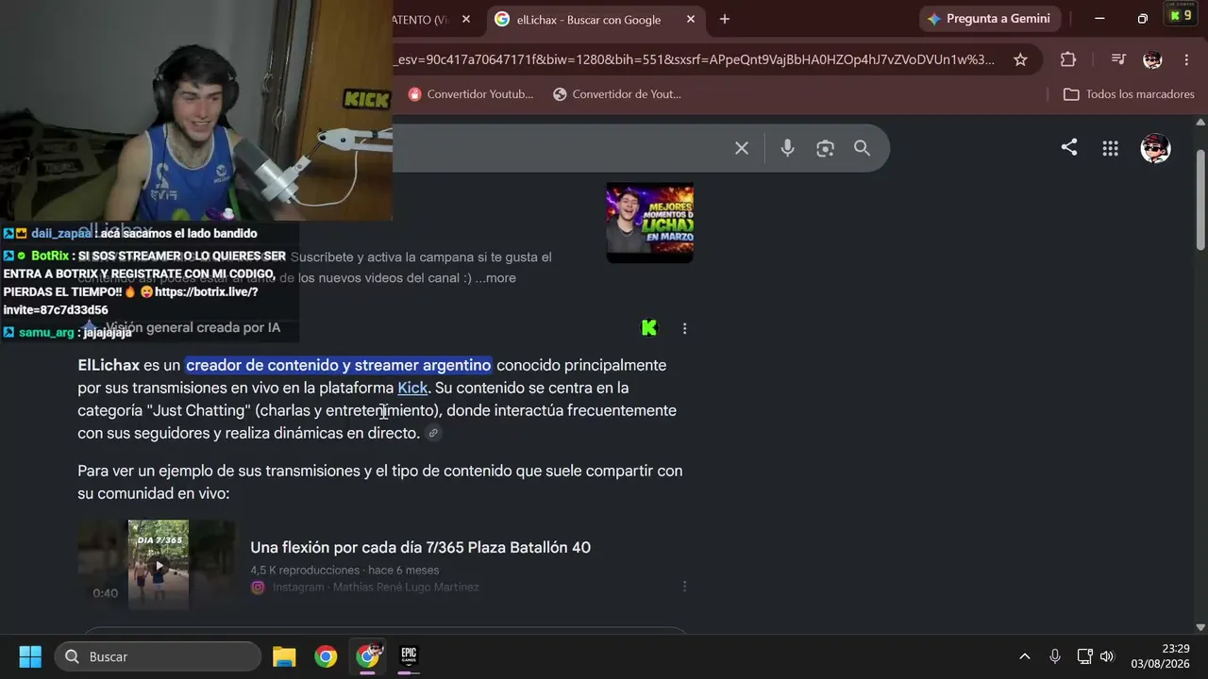The width and height of the screenshot is (1208, 679).
Task: Click the text 'Visión general creada por IA'
Action: pyautogui.click(x=193, y=327)
